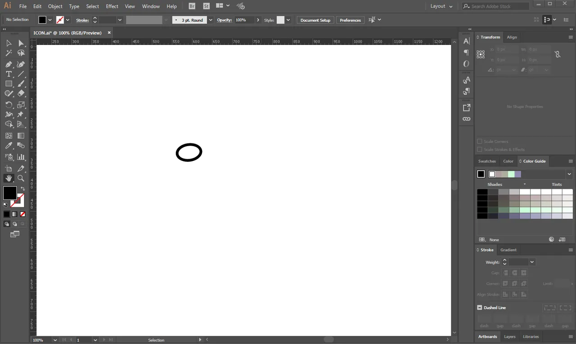Screen dimensions: 576x344
Task: Toggle constrain width and height proportions
Action: click(557, 54)
